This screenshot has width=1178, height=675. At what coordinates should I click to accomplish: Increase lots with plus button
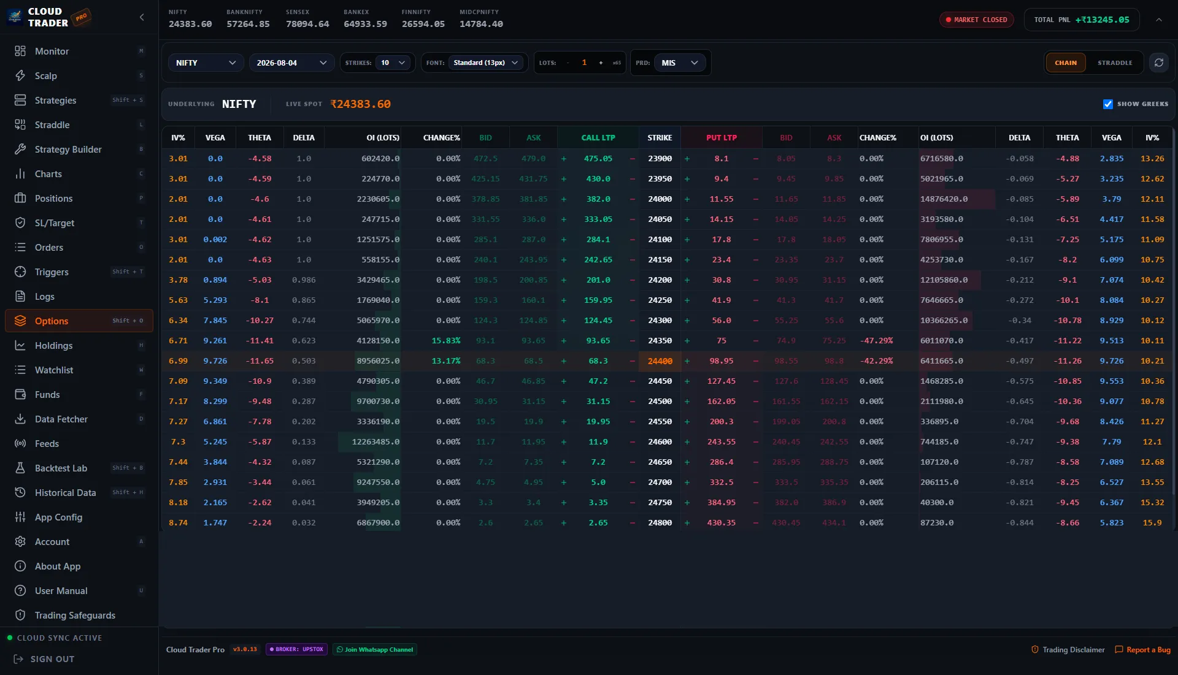[601, 63]
